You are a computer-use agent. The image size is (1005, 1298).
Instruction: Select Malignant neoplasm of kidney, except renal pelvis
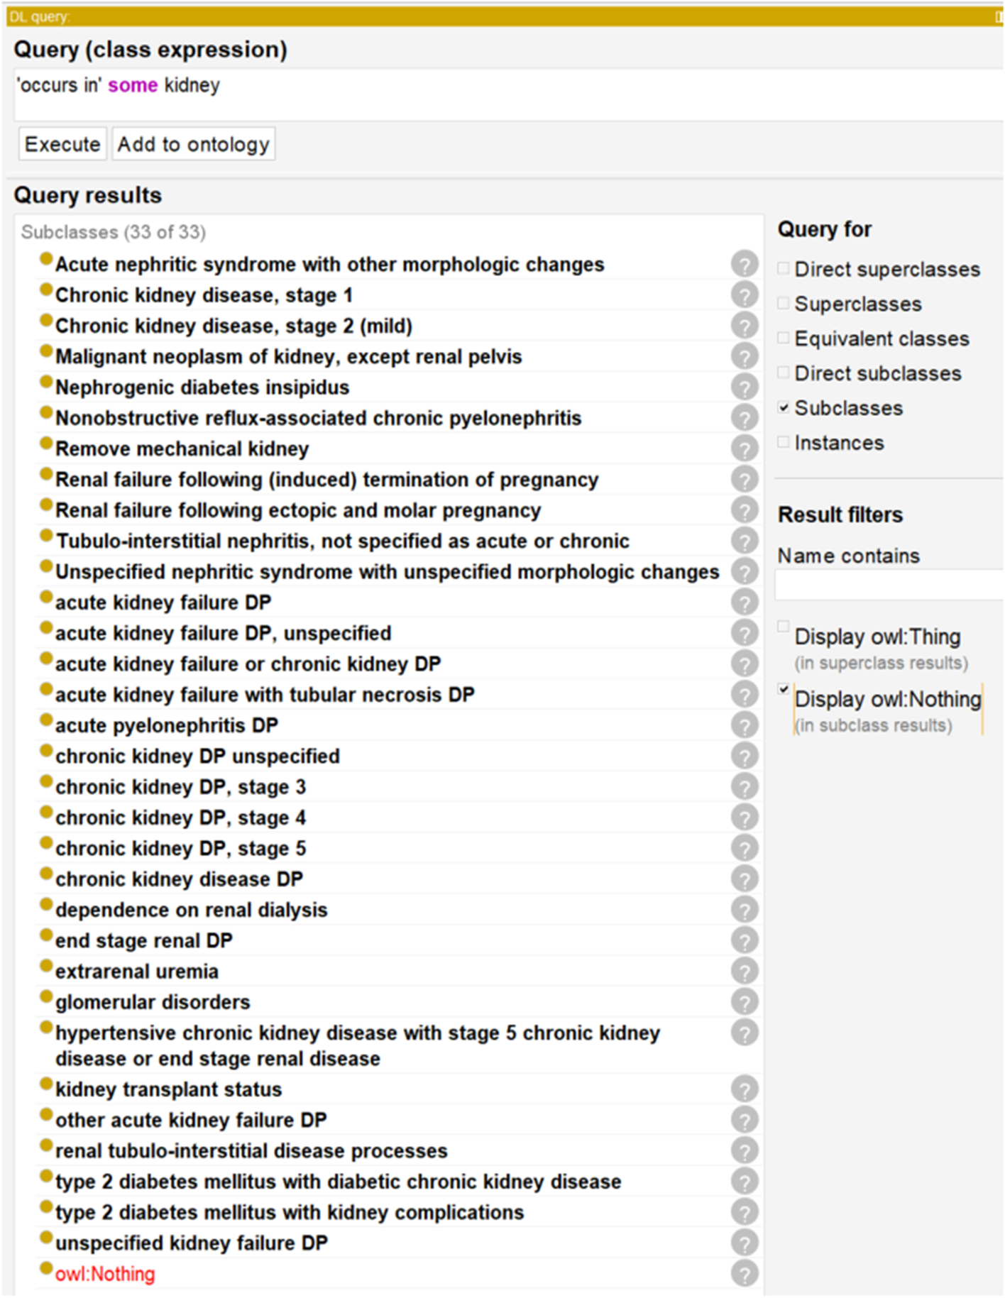click(288, 356)
